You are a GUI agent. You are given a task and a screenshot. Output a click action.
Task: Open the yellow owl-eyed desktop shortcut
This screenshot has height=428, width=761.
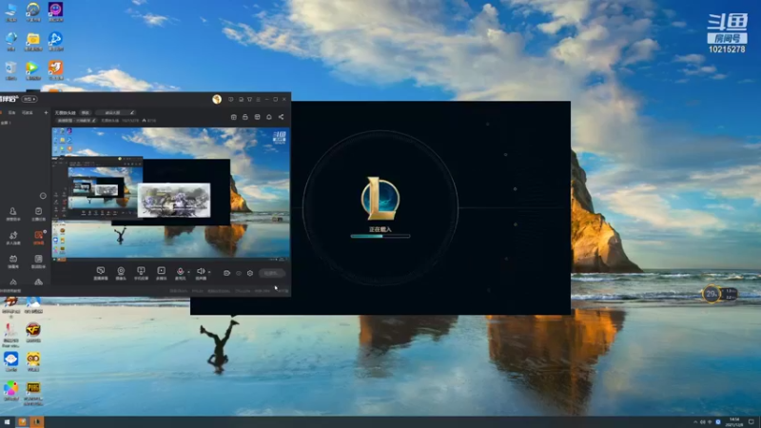[33, 361]
